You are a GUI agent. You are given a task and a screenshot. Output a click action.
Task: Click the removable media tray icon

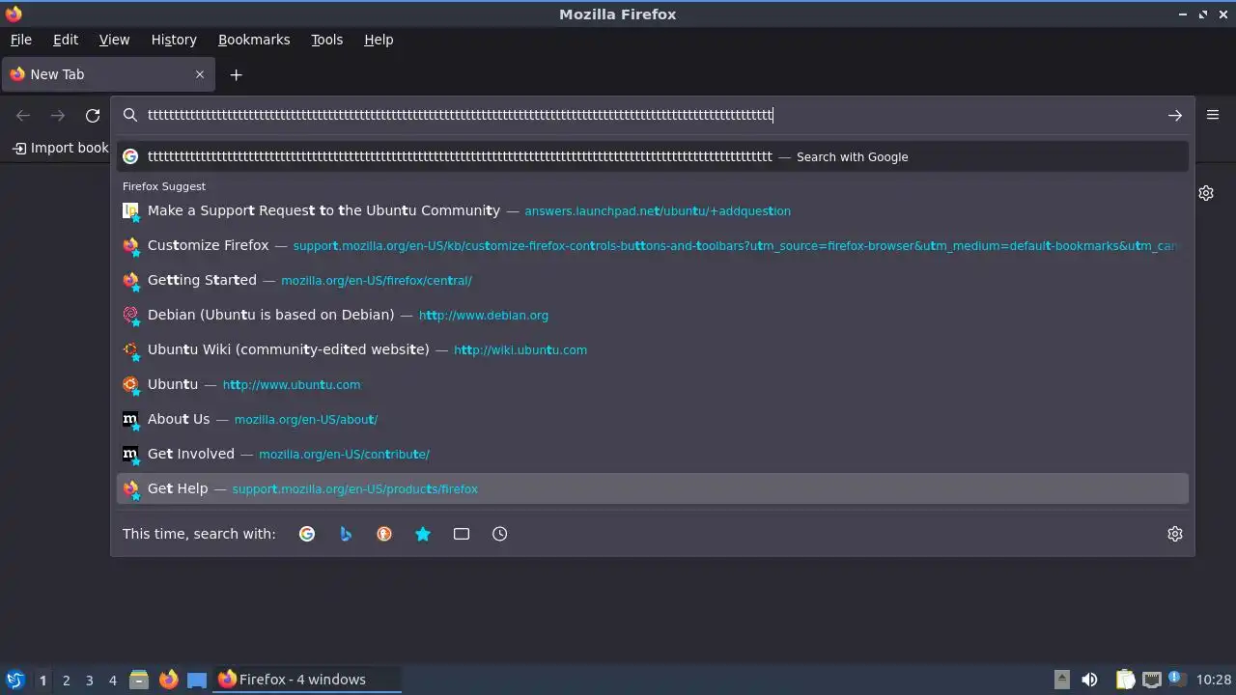(1062, 680)
